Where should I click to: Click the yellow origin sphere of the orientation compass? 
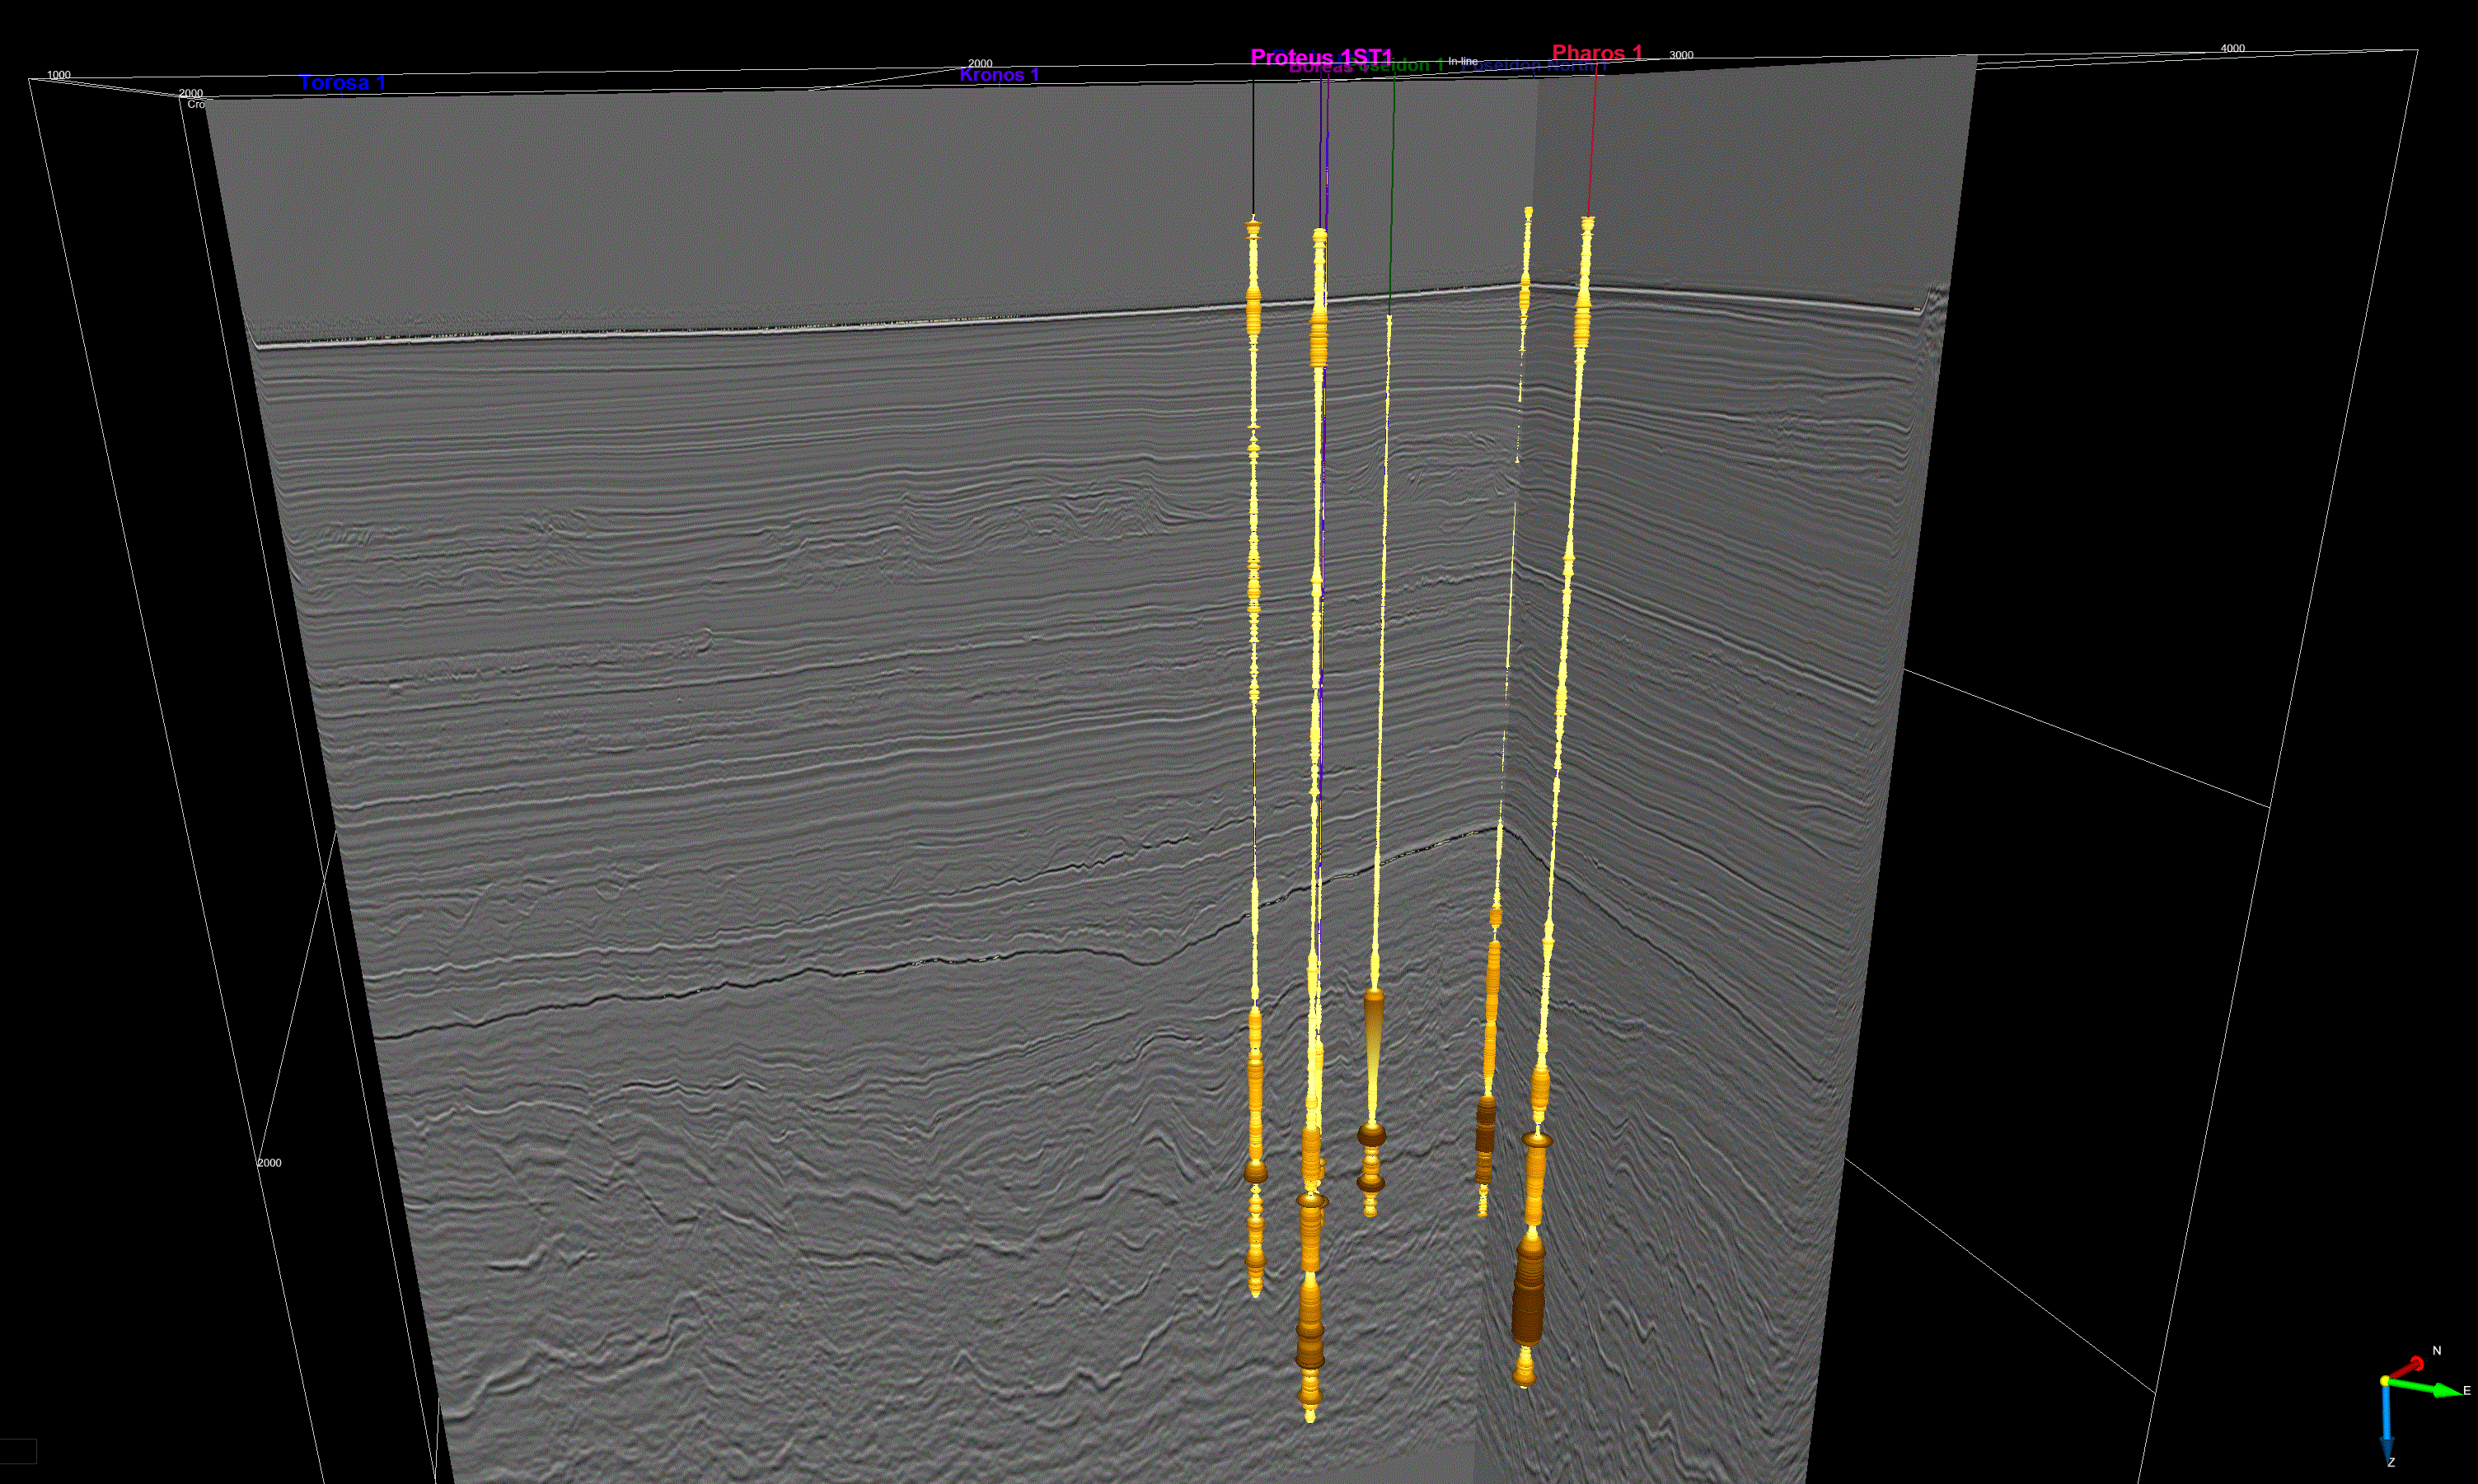point(2385,1381)
